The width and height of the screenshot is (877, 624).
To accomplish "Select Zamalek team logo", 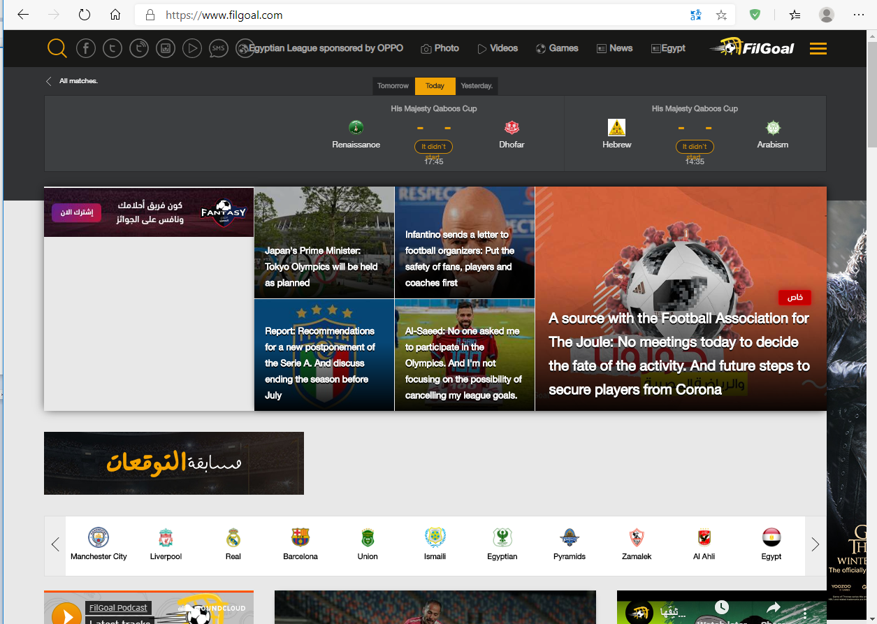I will tap(637, 538).
